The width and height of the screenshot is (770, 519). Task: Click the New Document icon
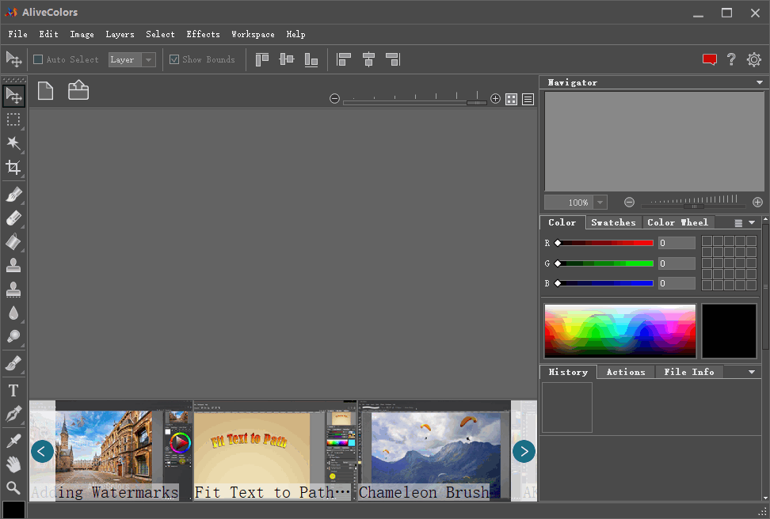(46, 91)
